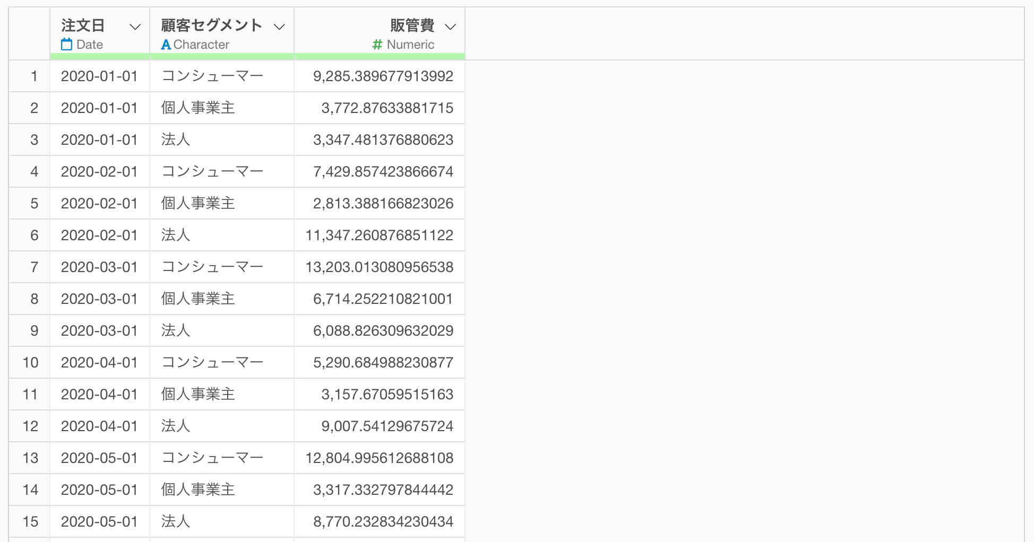Click 法人 in row 9
This screenshot has width=1034, height=542.
pyautogui.click(x=176, y=331)
